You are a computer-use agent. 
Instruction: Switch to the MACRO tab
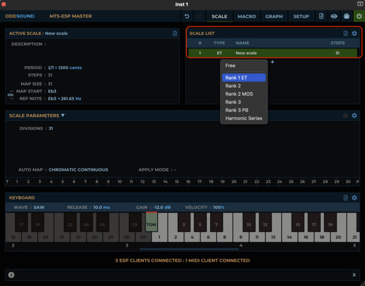[x=246, y=17]
